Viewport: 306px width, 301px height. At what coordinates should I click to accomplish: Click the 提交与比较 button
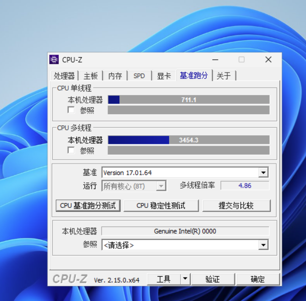236,205
